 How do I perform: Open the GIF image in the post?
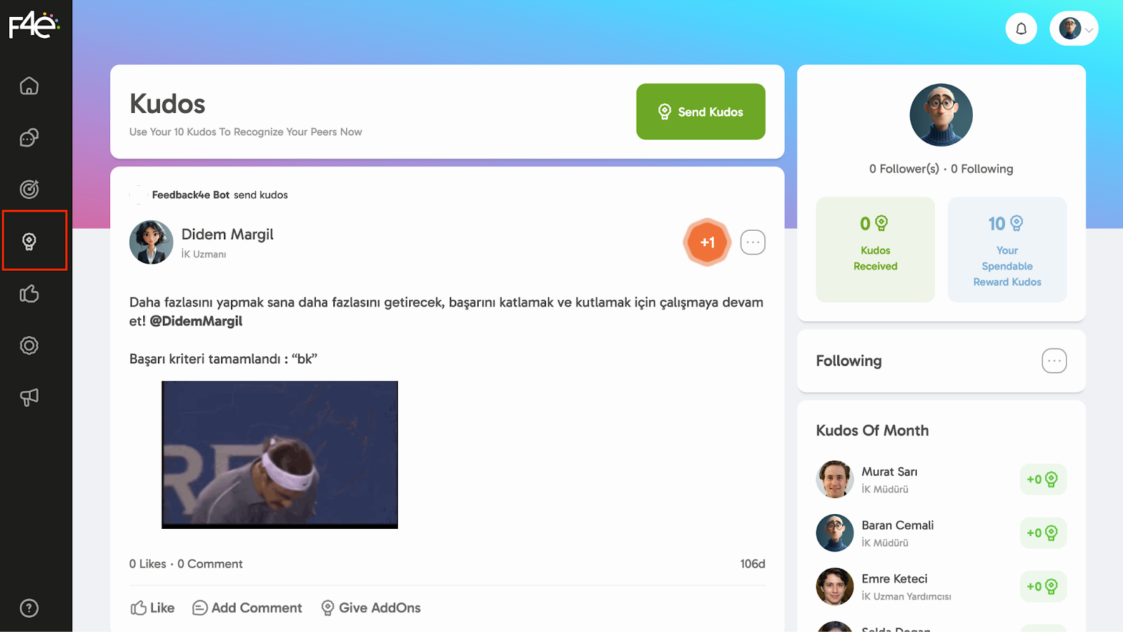[279, 455]
